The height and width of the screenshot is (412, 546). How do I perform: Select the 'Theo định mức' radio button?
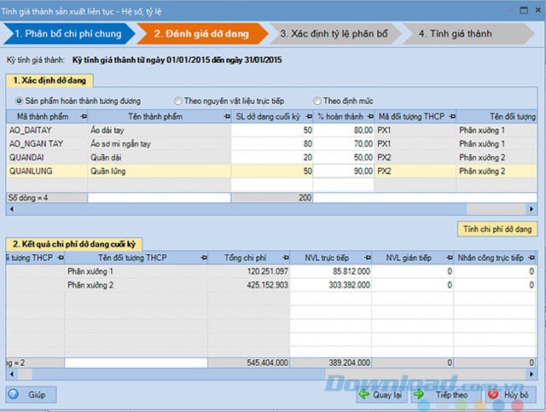click(x=317, y=101)
